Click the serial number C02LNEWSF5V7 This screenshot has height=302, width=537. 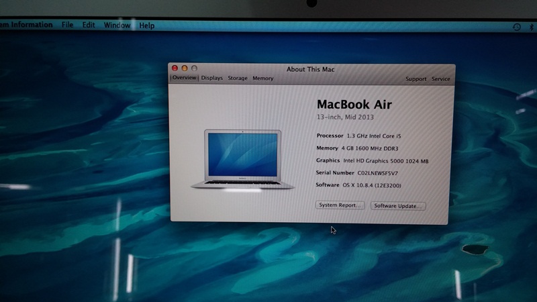[x=377, y=173]
